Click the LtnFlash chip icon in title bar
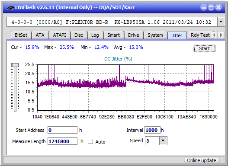Viewport: 228px width, 166px height. click(11, 7)
